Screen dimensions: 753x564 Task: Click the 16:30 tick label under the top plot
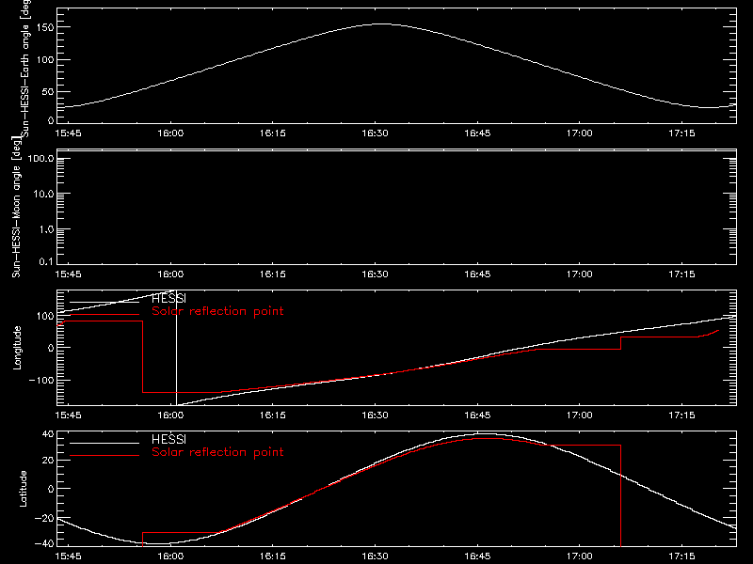[x=375, y=133]
